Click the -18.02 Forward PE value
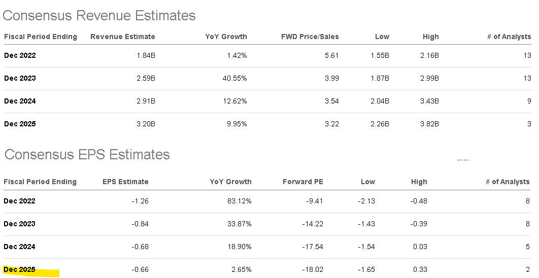This screenshot has height=278, width=539. [x=312, y=269]
